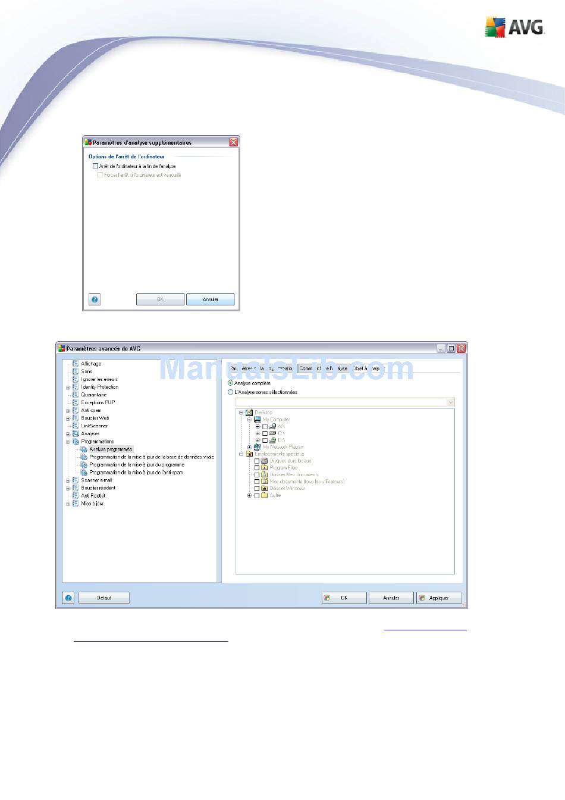Check Mes documents (tous les utilisateurs) checkbox
The height and width of the screenshot is (800, 565).
[257, 482]
